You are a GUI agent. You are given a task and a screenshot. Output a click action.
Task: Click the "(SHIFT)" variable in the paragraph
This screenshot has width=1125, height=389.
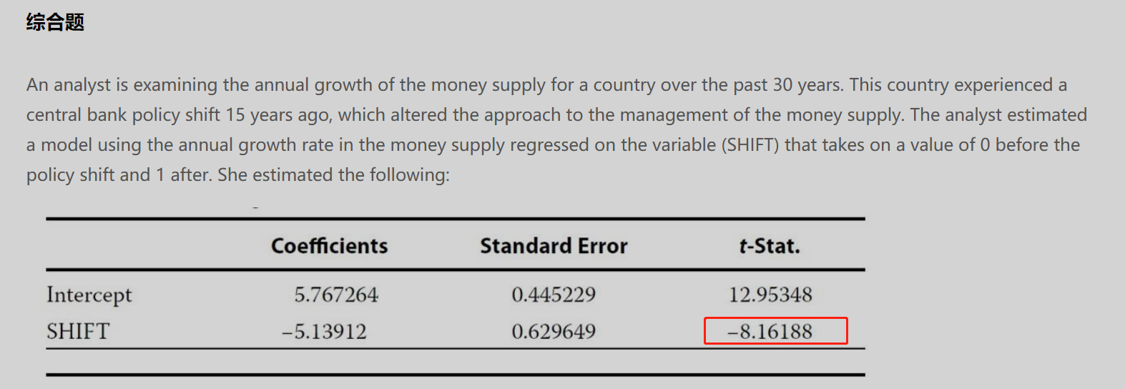750,145
